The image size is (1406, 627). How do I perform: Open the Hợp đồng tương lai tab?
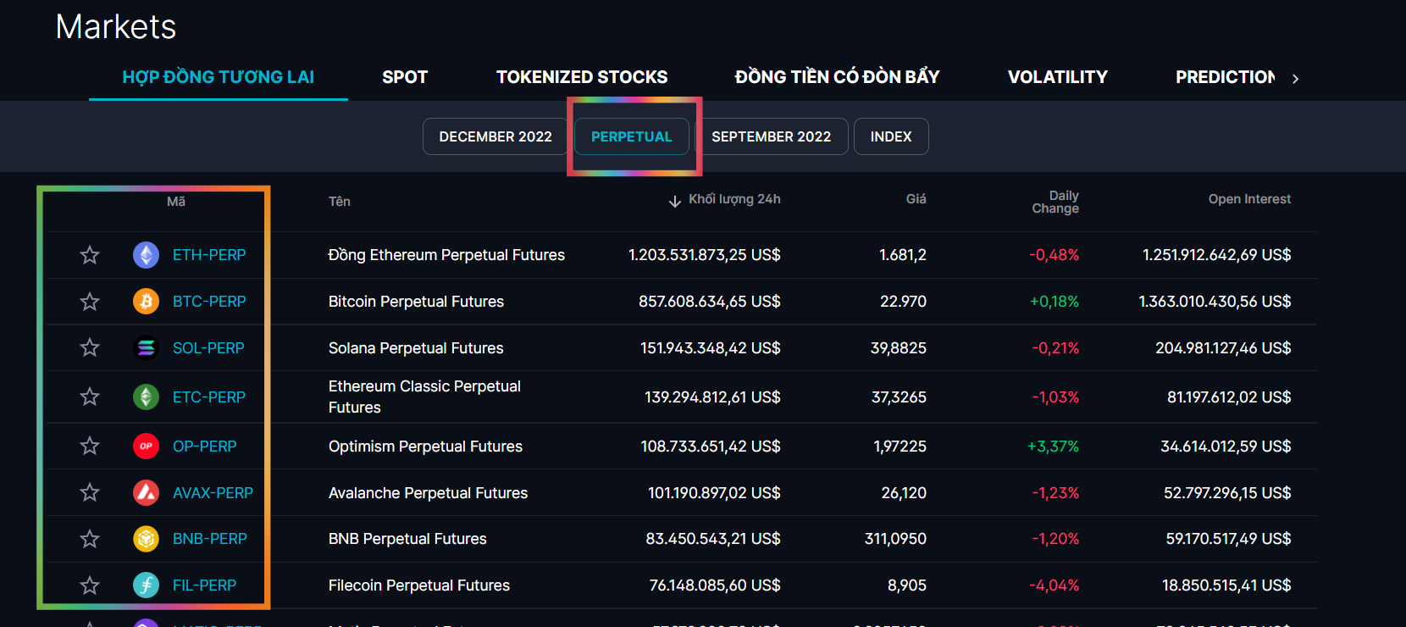[219, 77]
